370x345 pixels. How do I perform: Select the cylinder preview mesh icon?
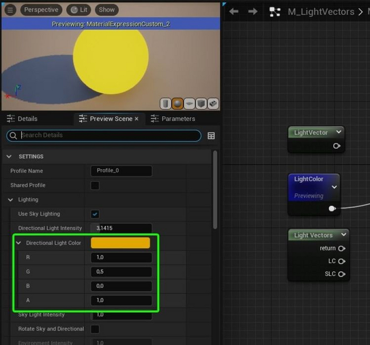coord(165,103)
